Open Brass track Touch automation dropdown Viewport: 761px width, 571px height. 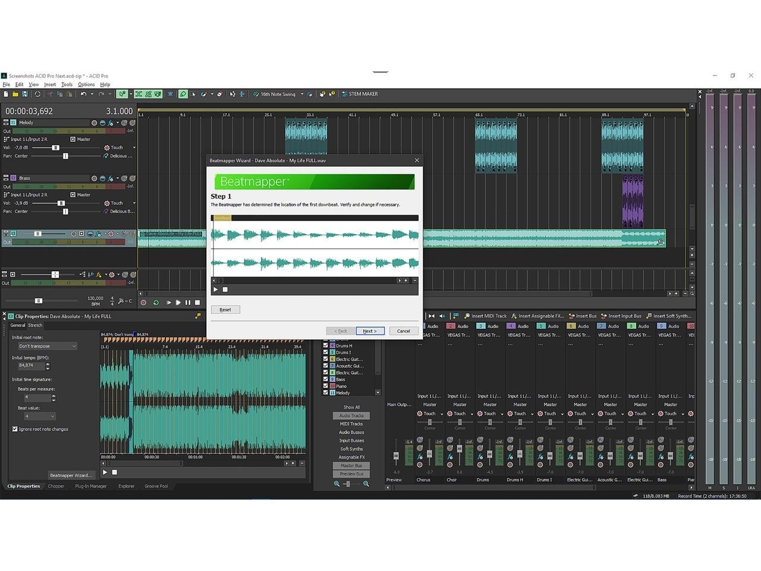pyautogui.click(x=134, y=203)
